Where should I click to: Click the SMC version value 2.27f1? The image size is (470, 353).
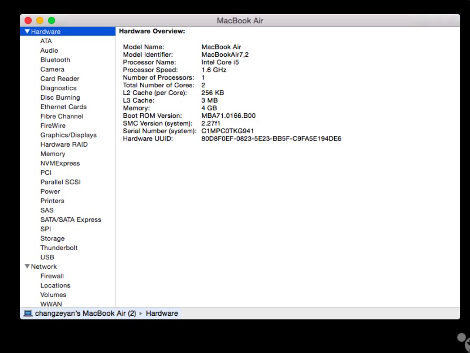pyautogui.click(x=211, y=123)
